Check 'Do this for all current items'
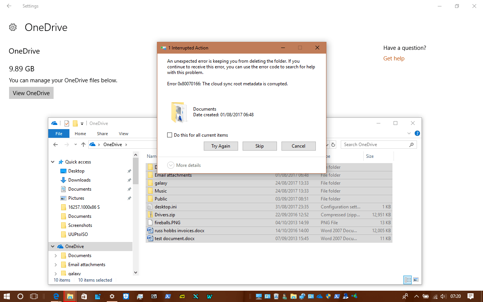Viewport: 483px width, 302px height. point(169,135)
